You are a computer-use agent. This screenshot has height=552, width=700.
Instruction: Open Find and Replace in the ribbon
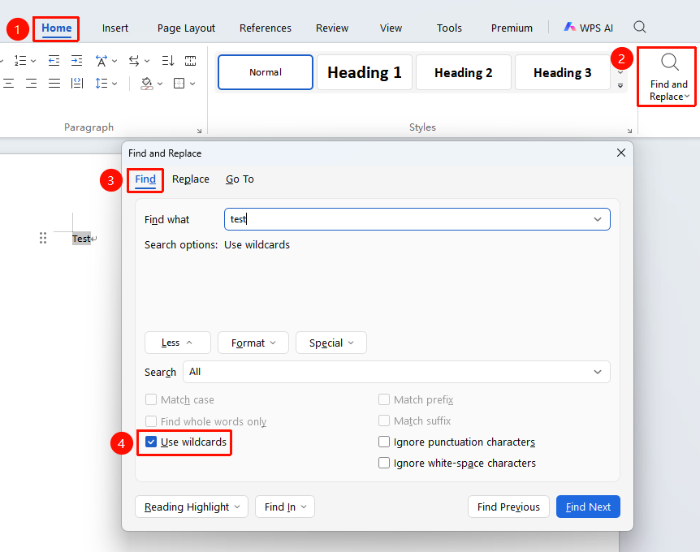[x=668, y=78]
